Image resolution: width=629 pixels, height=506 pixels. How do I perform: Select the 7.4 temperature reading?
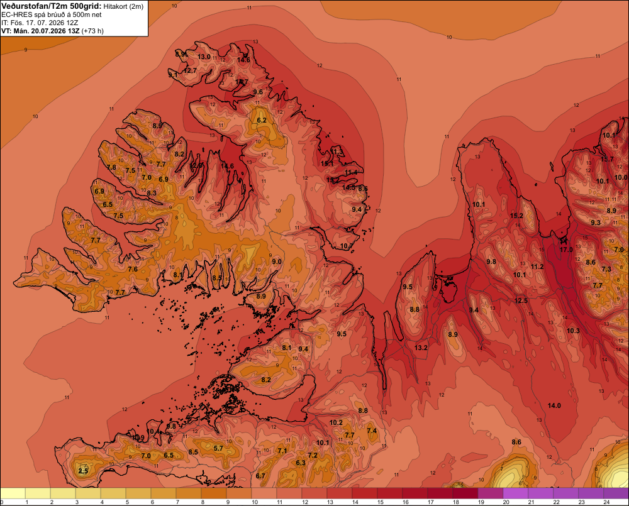372,431
